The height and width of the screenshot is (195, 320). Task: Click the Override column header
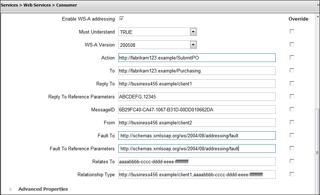298,19
